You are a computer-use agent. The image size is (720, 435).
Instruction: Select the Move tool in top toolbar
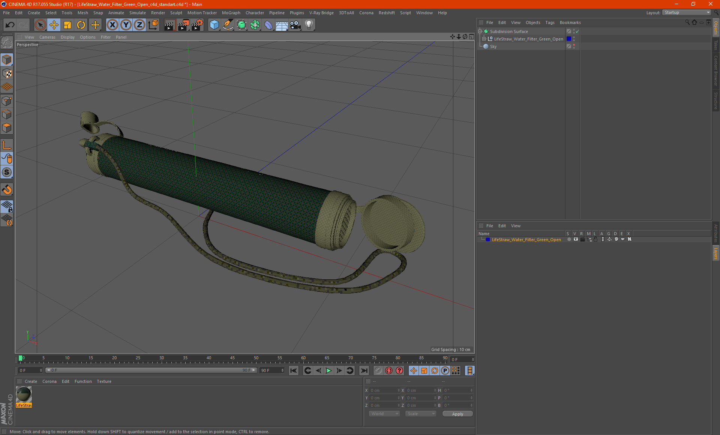point(54,25)
